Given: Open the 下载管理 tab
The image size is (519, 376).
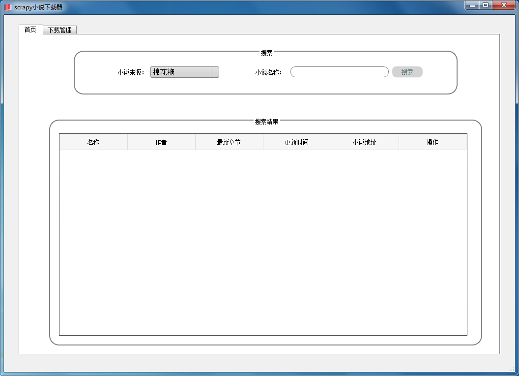Looking at the screenshot, I should [x=60, y=30].
